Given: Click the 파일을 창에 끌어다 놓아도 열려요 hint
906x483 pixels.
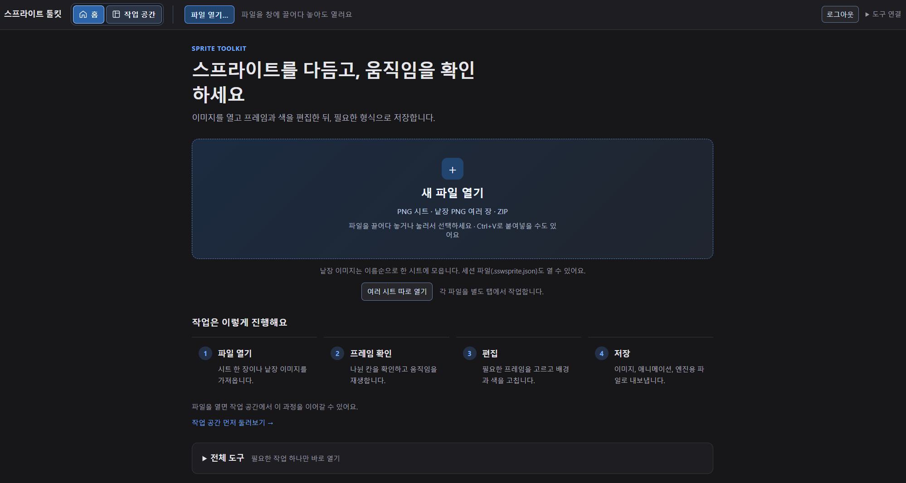Looking at the screenshot, I should coord(297,15).
